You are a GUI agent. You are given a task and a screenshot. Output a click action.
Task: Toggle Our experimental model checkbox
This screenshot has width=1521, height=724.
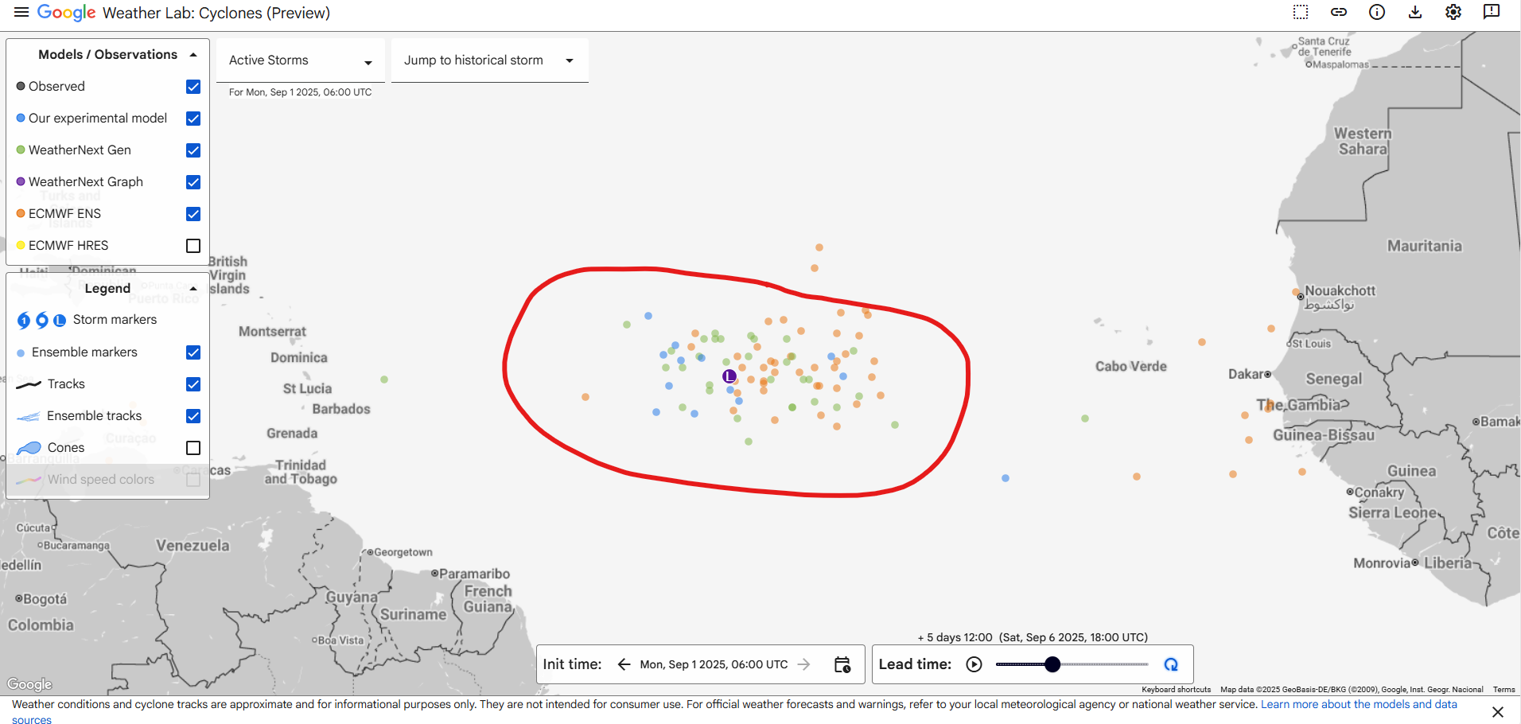point(193,119)
